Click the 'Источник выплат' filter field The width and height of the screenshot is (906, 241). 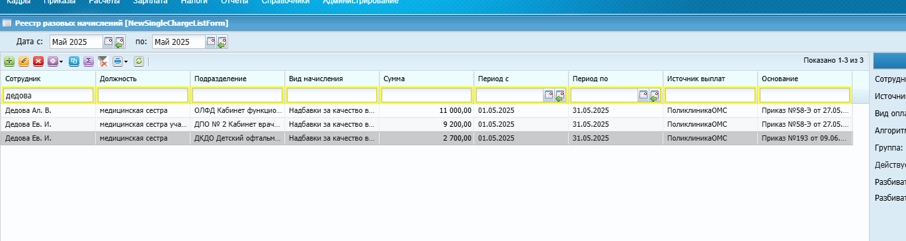710,95
